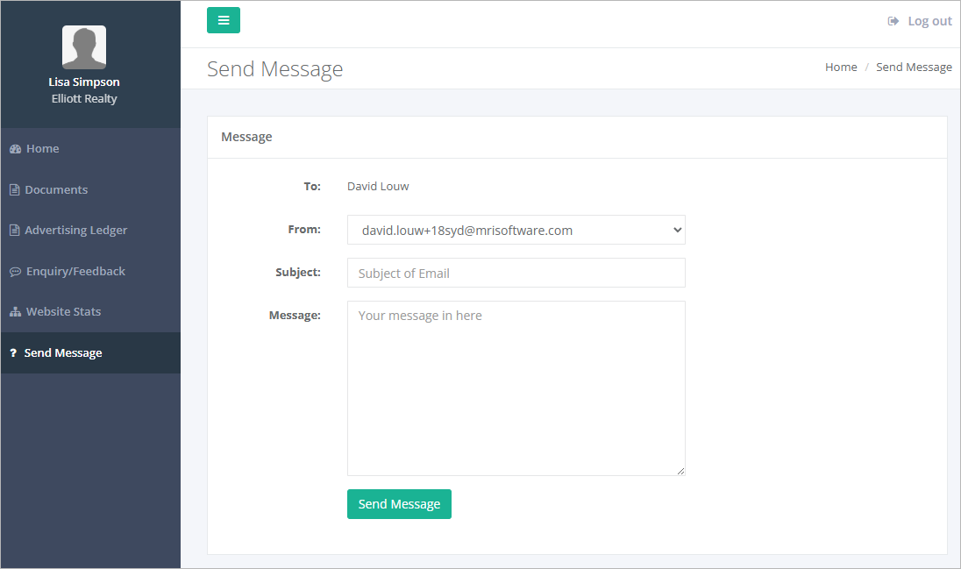Click the green hamburger menu icon
Image resolution: width=961 pixels, height=569 pixels.
click(x=223, y=19)
